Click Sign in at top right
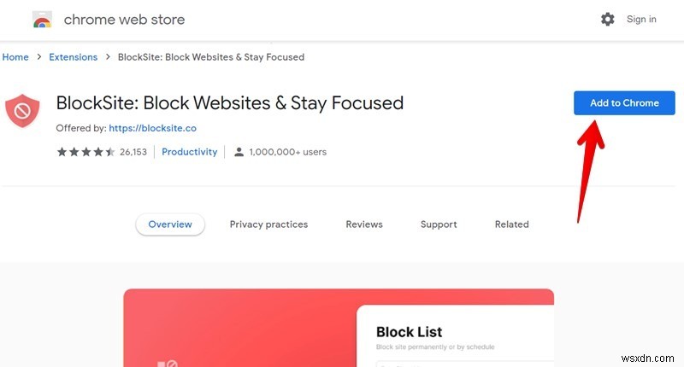This screenshot has height=367, width=684. tap(641, 19)
